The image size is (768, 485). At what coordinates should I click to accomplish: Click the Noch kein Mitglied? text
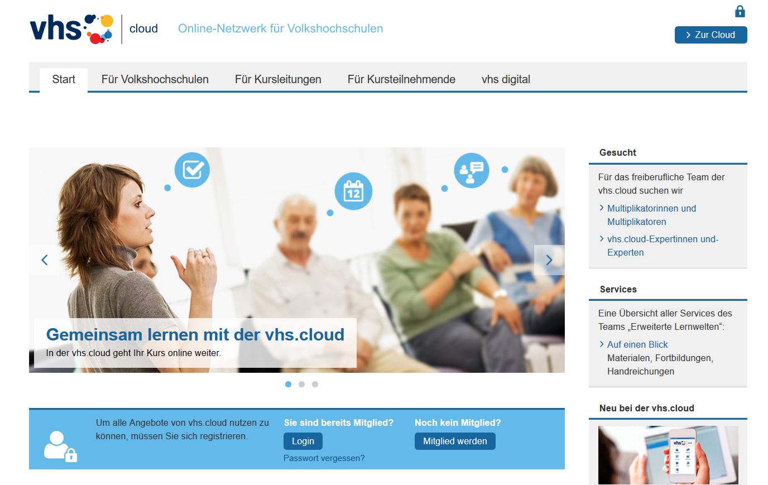(x=458, y=422)
